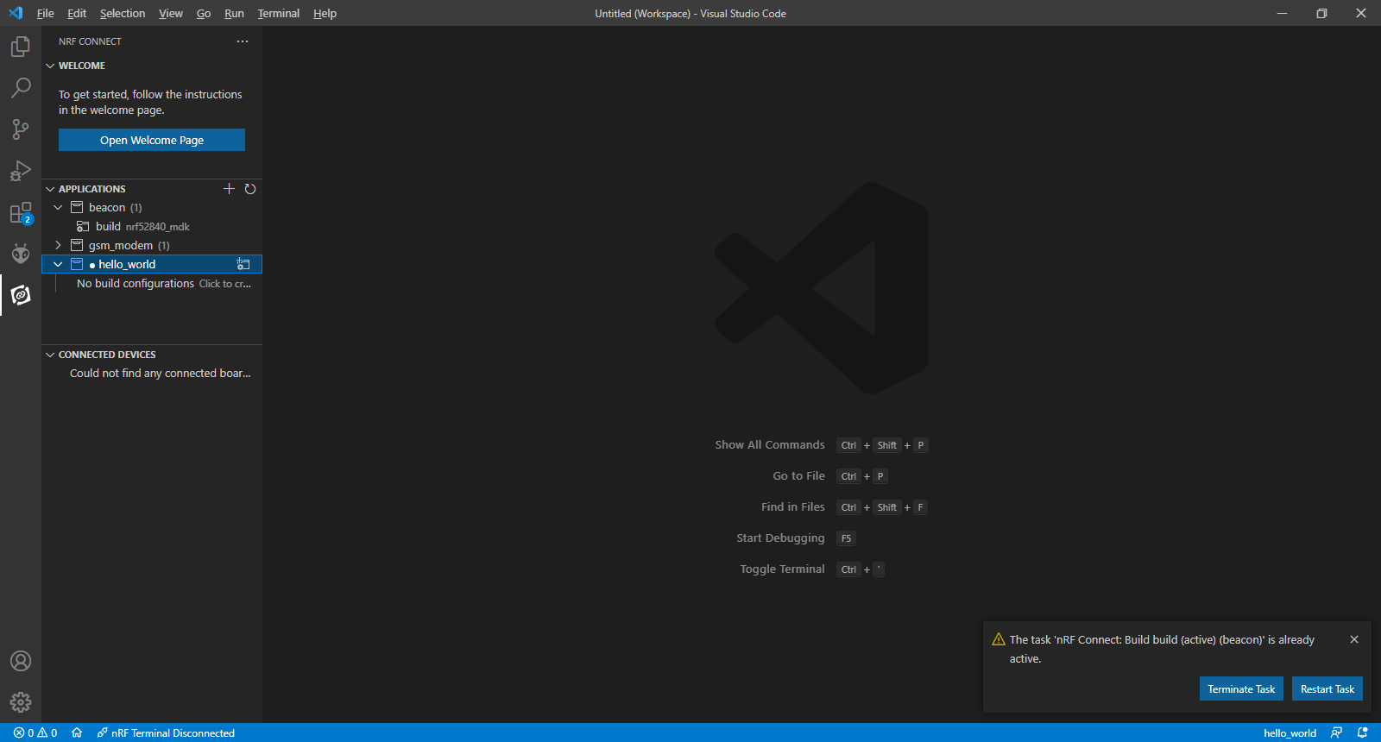Image resolution: width=1381 pixels, height=742 pixels.
Task: Open the Run menu
Action: pos(234,13)
